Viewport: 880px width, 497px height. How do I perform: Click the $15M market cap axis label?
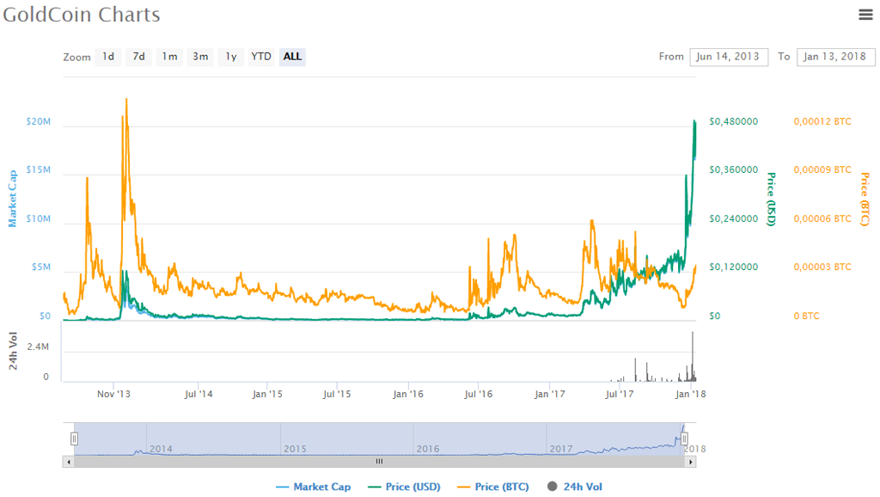38,170
